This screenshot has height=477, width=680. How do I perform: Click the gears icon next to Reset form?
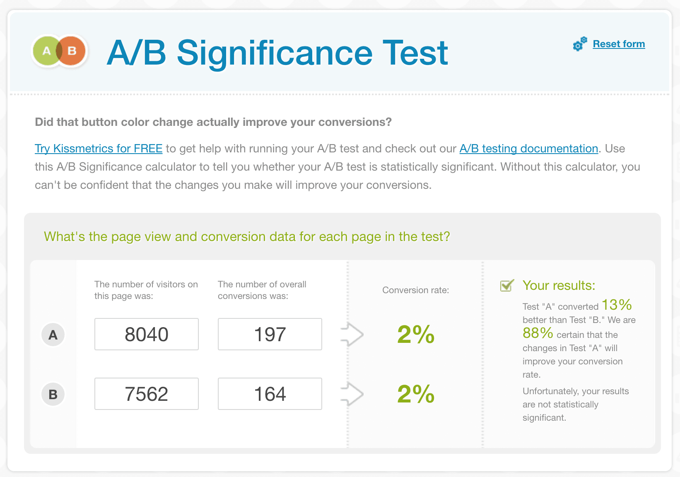[580, 44]
